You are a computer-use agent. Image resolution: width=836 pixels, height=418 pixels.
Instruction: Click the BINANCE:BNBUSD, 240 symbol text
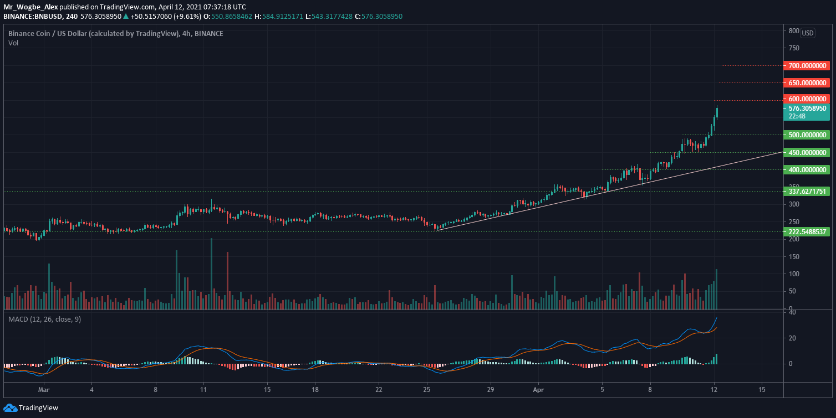[x=40, y=17]
